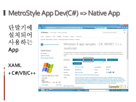Screen dimensions: 136x102
Task: Click the Twitter share icon
Action: [x=109, y=72]
